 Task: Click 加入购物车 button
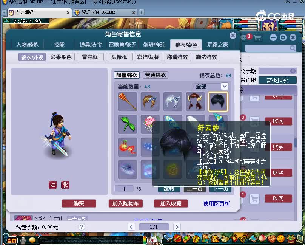pyautogui.click(x=125, y=203)
